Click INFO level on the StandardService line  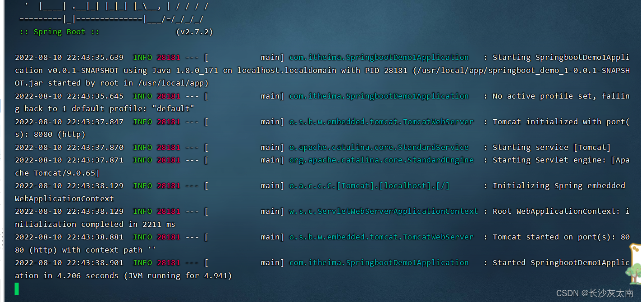coord(142,147)
